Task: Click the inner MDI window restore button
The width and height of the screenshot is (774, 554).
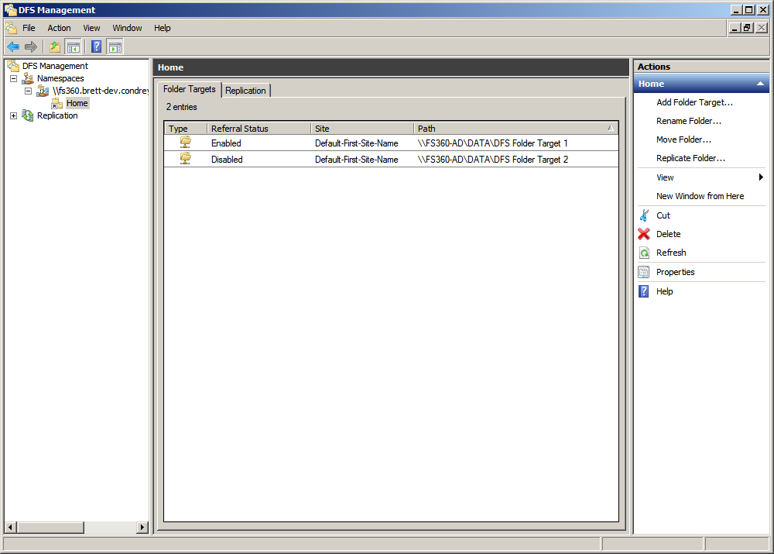Action: pos(748,28)
